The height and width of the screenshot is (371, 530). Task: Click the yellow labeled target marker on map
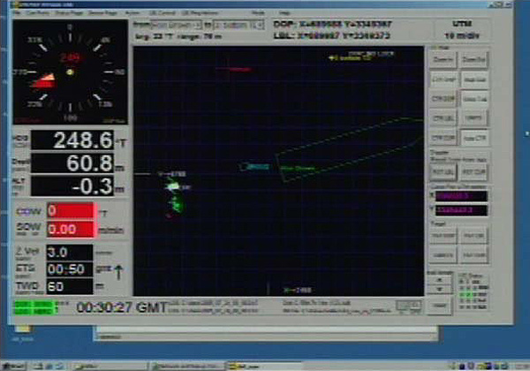point(351,58)
